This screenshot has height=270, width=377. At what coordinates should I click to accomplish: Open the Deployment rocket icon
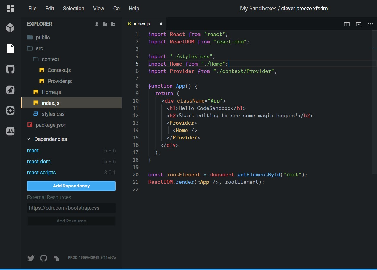pyautogui.click(x=10, y=90)
